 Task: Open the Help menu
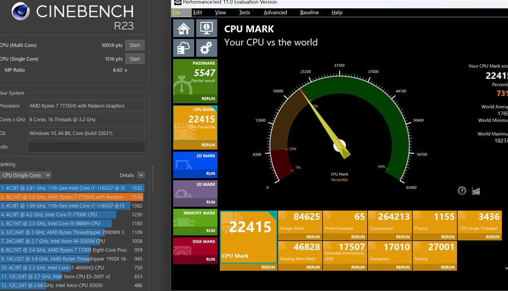(x=337, y=12)
